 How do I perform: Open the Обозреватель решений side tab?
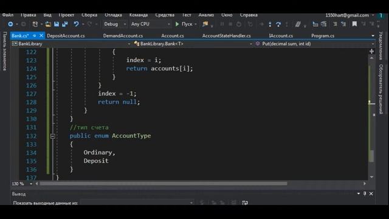pyautogui.click(x=381, y=89)
